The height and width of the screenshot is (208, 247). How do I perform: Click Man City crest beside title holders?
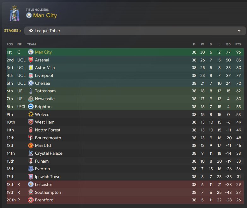click(x=29, y=15)
